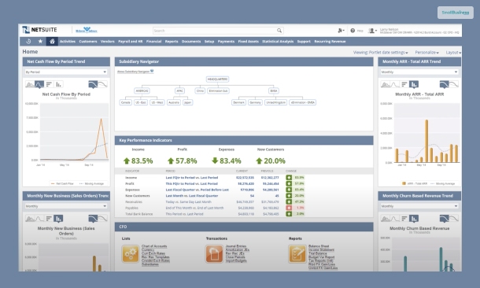Click the CFO Reports clipboard icon

[x=297, y=253]
